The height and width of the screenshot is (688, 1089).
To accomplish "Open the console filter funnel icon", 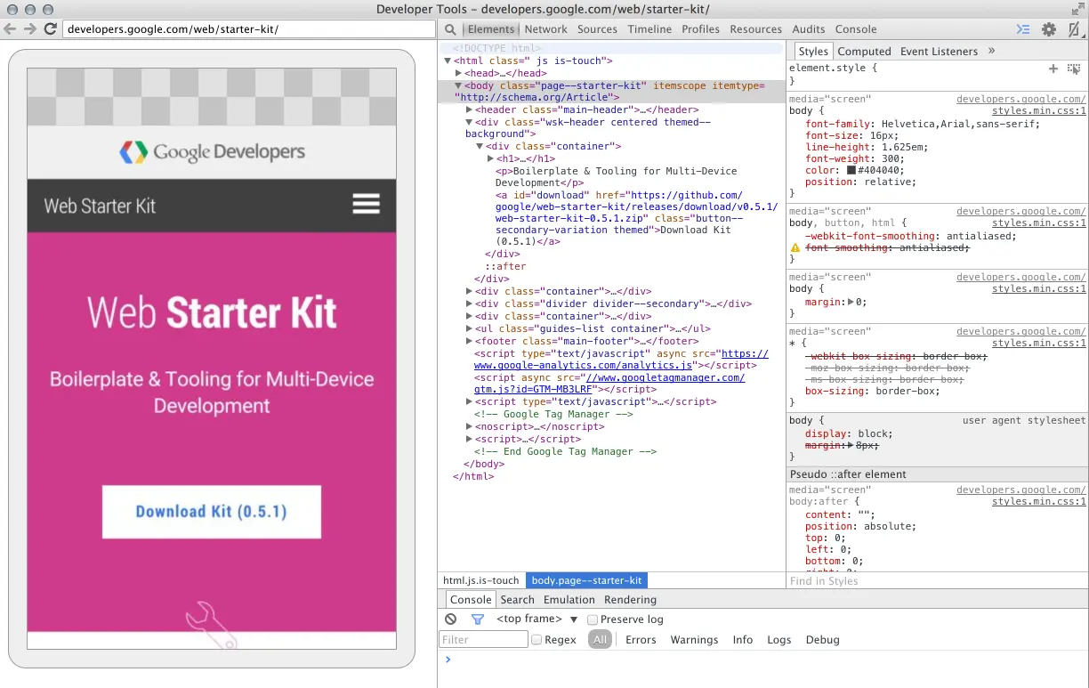I will pos(477,619).
